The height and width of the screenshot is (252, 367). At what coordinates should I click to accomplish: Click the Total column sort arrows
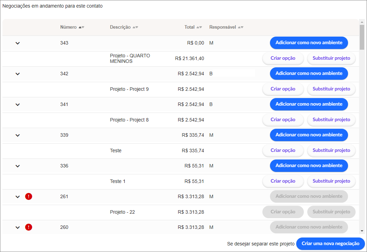(200, 27)
